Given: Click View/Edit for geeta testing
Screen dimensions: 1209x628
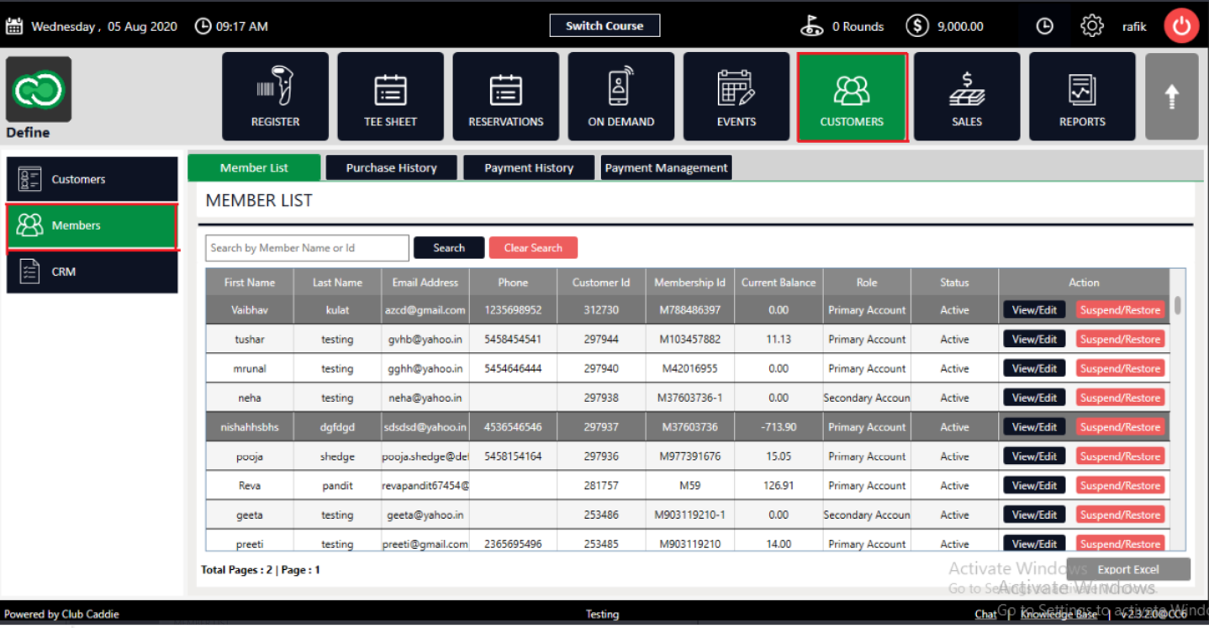Looking at the screenshot, I should 1034,515.
